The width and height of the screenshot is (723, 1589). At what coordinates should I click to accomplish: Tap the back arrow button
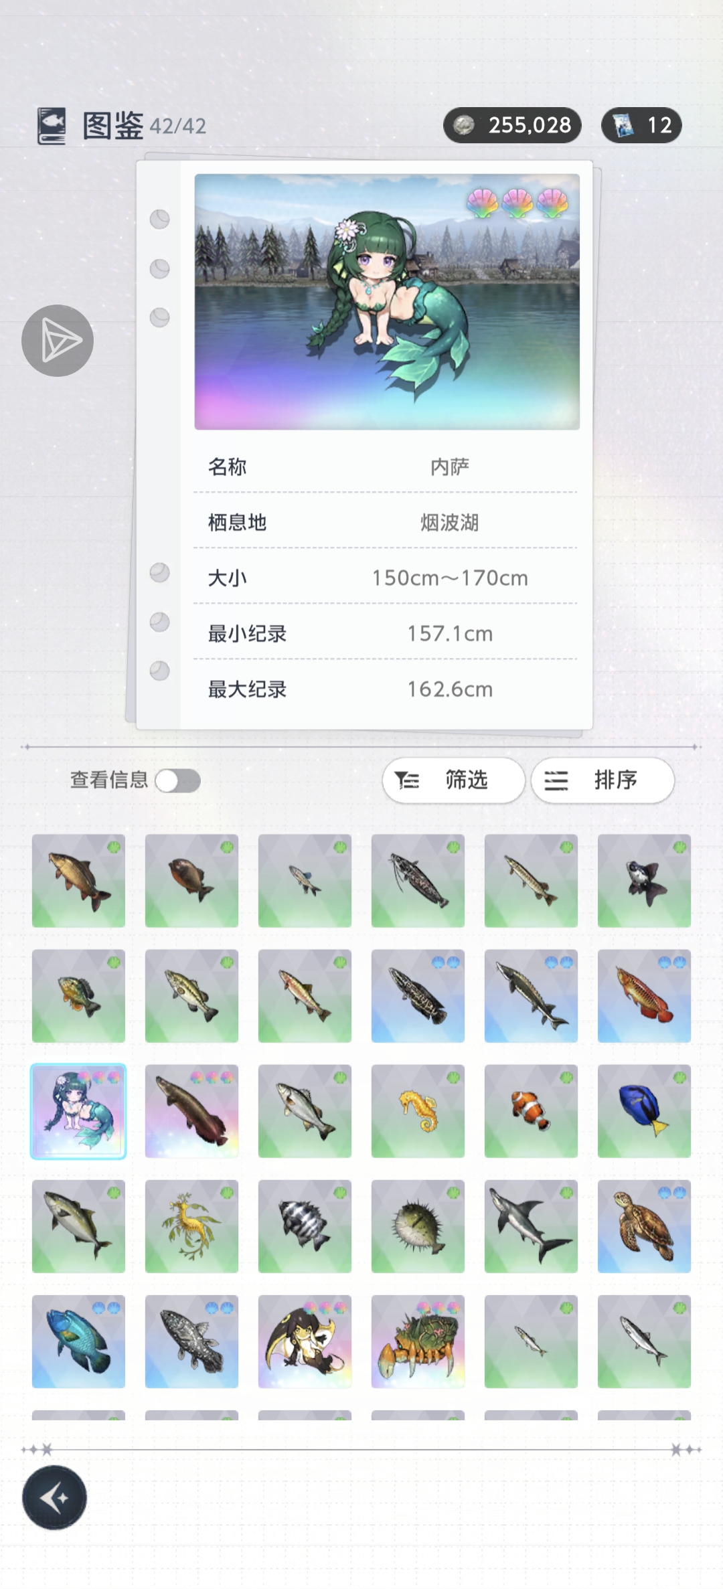point(54,1497)
